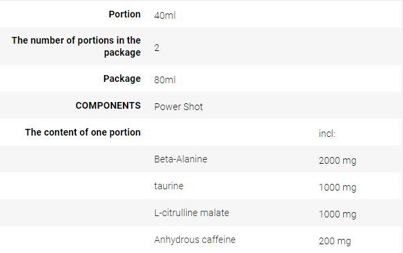Click The content of one portion label
This screenshot has width=403, height=253.
coord(83,132)
